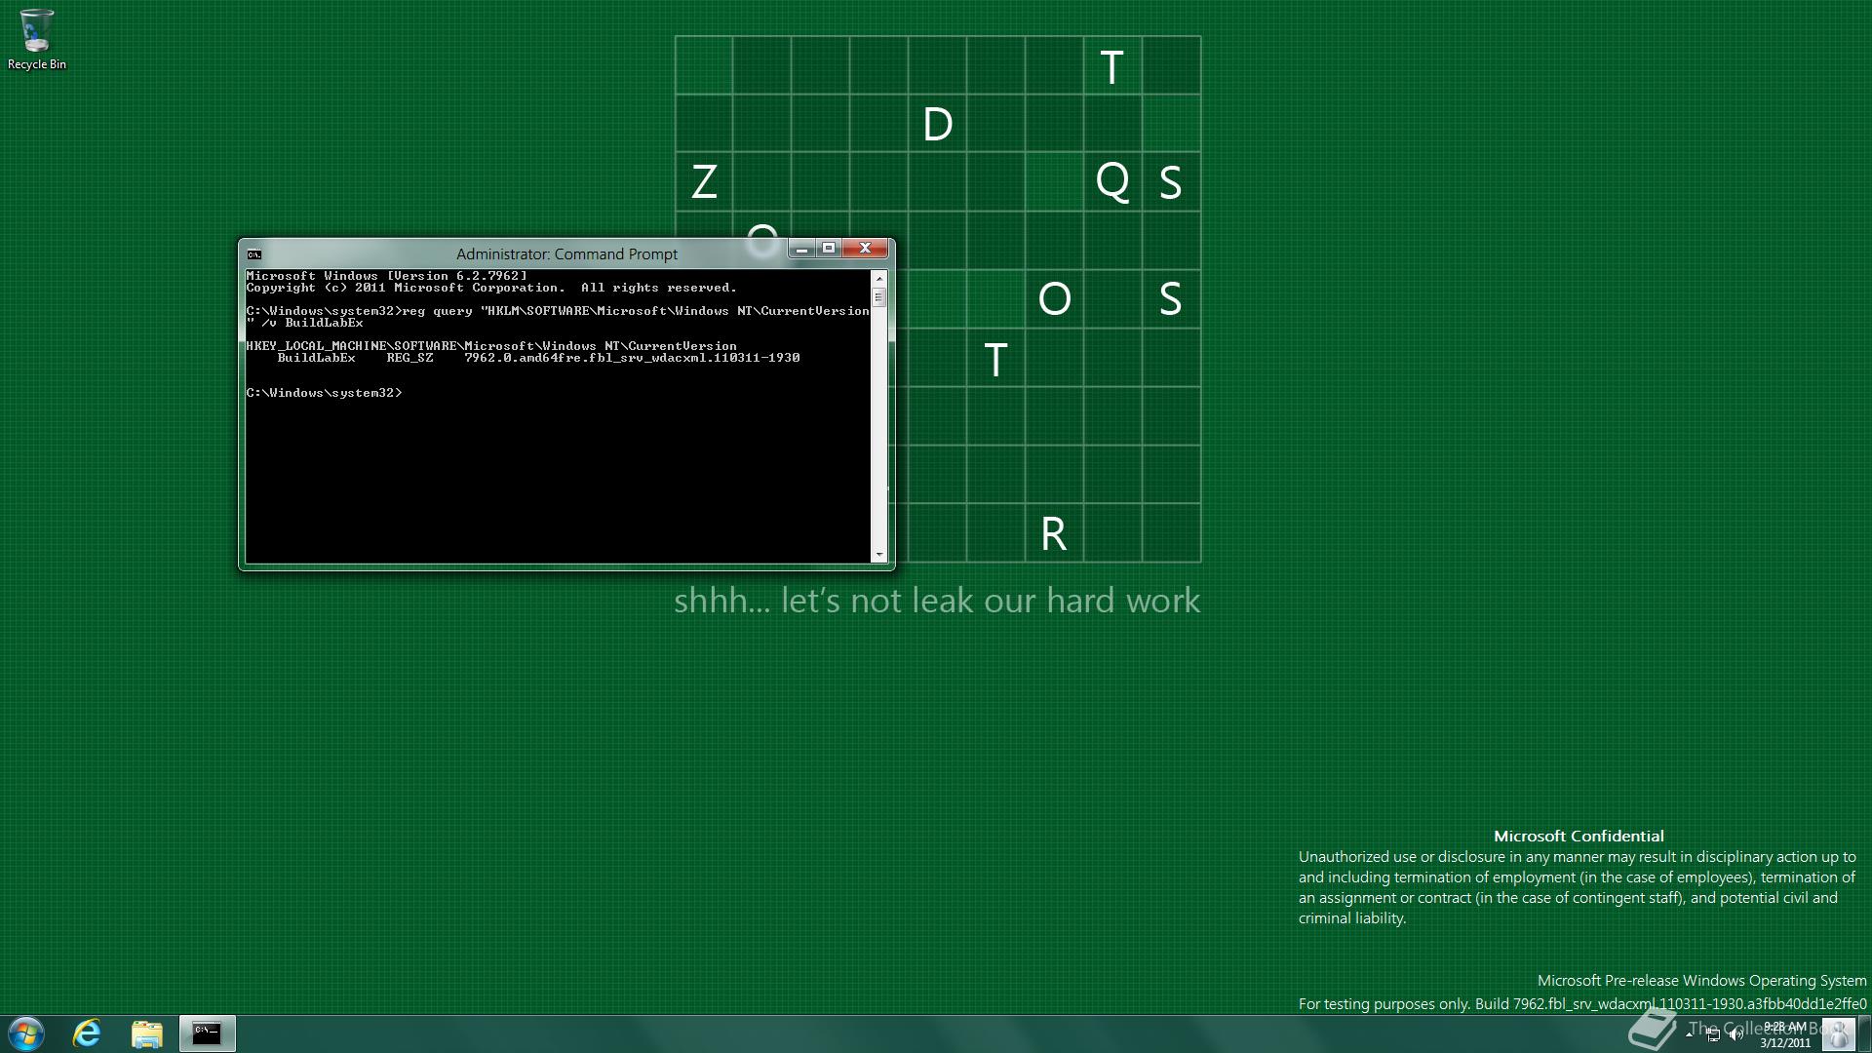Open the volume control tray icon

1737,1034
